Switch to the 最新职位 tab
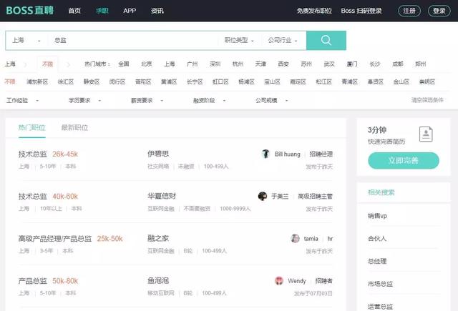Viewport: 458px width, 311px height. [x=74, y=127]
